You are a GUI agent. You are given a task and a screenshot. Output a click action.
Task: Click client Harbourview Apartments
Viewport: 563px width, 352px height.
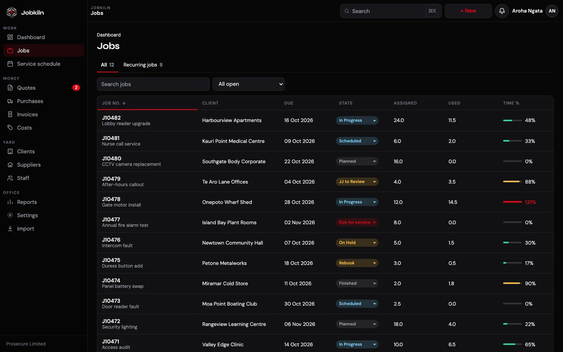pos(232,120)
